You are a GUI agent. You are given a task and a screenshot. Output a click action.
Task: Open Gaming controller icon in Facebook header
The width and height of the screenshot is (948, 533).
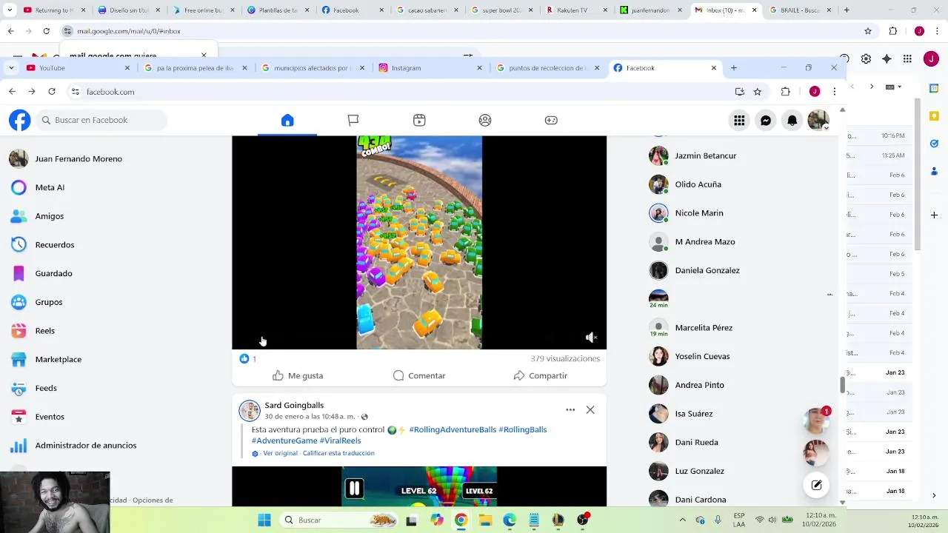coord(551,120)
